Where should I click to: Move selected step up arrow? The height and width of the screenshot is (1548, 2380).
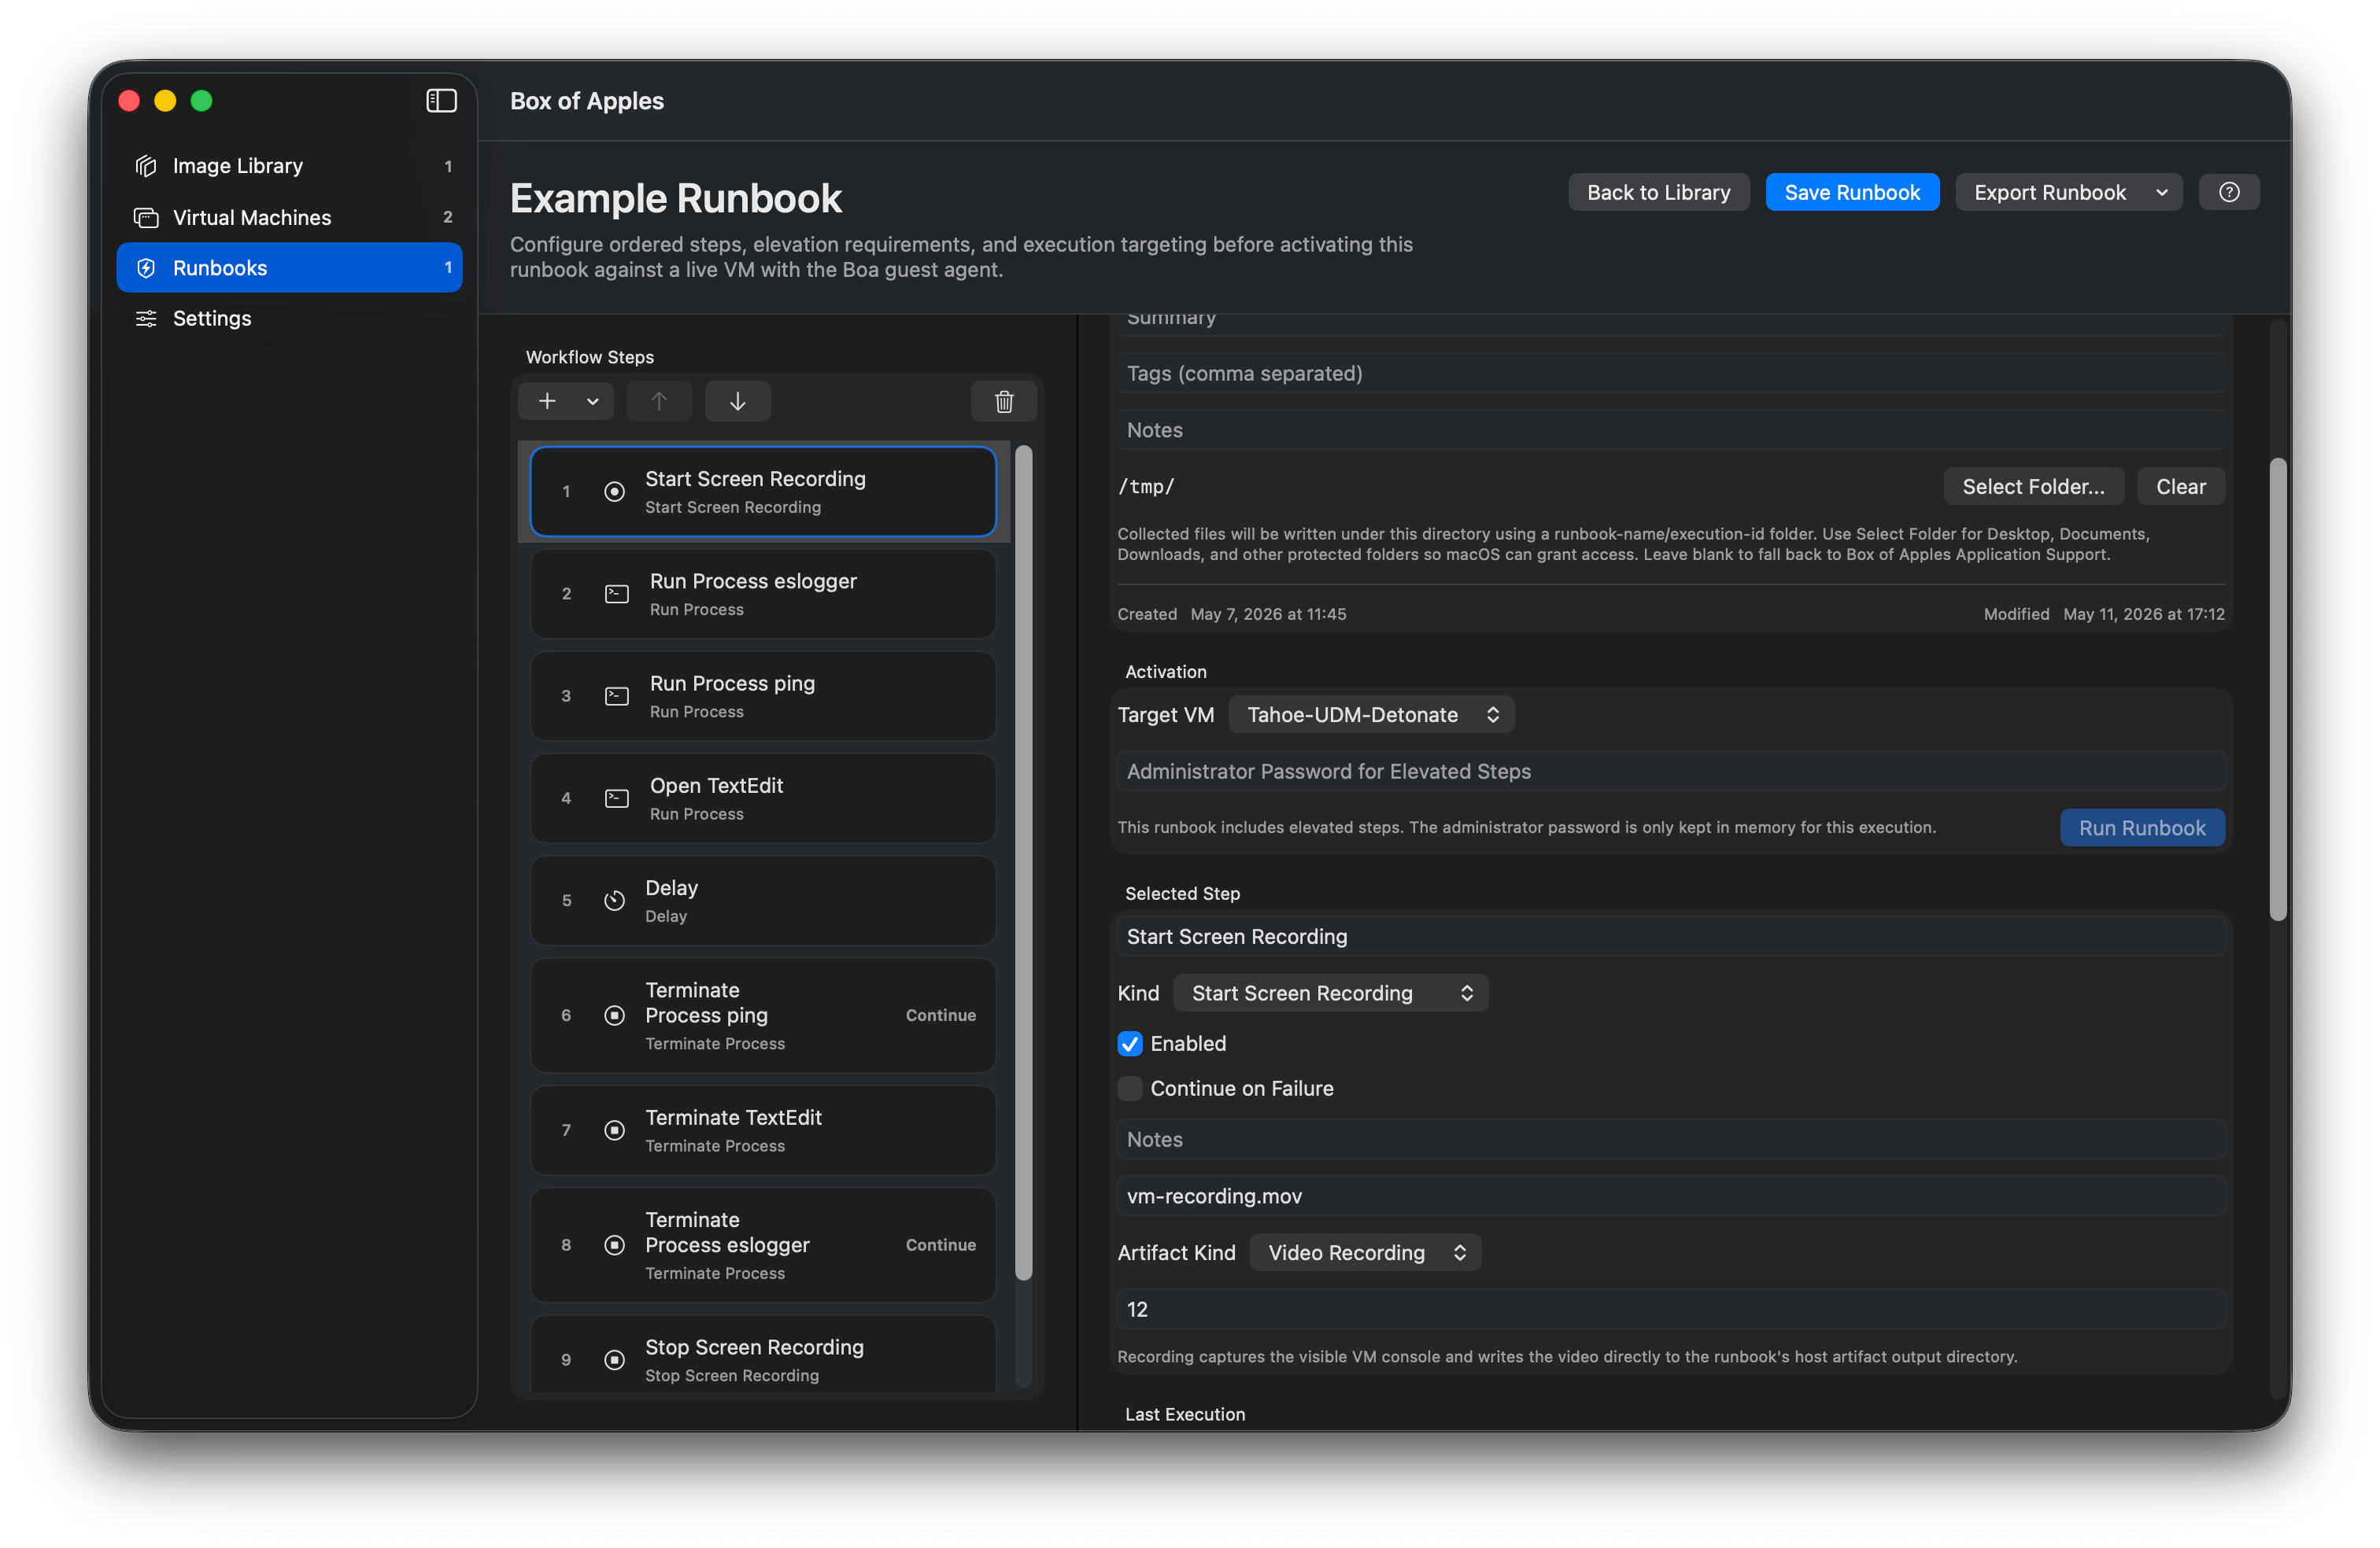pos(658,400)
